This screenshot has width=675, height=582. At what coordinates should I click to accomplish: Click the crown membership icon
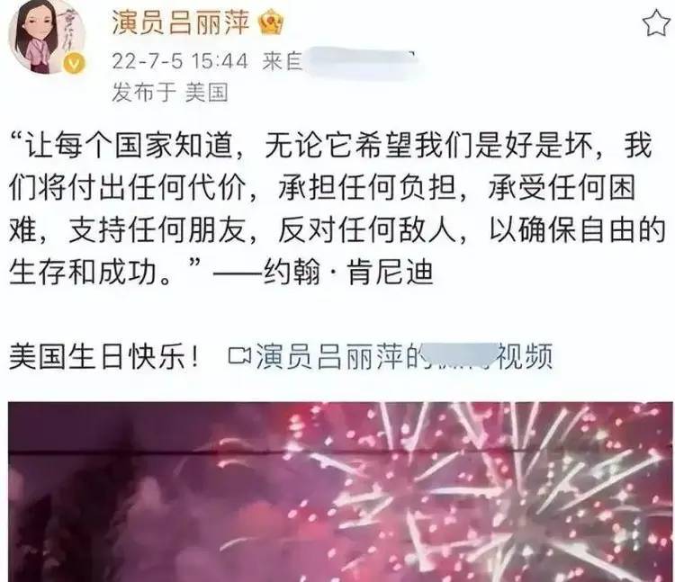pyautogui.click(x=272, y=22)
